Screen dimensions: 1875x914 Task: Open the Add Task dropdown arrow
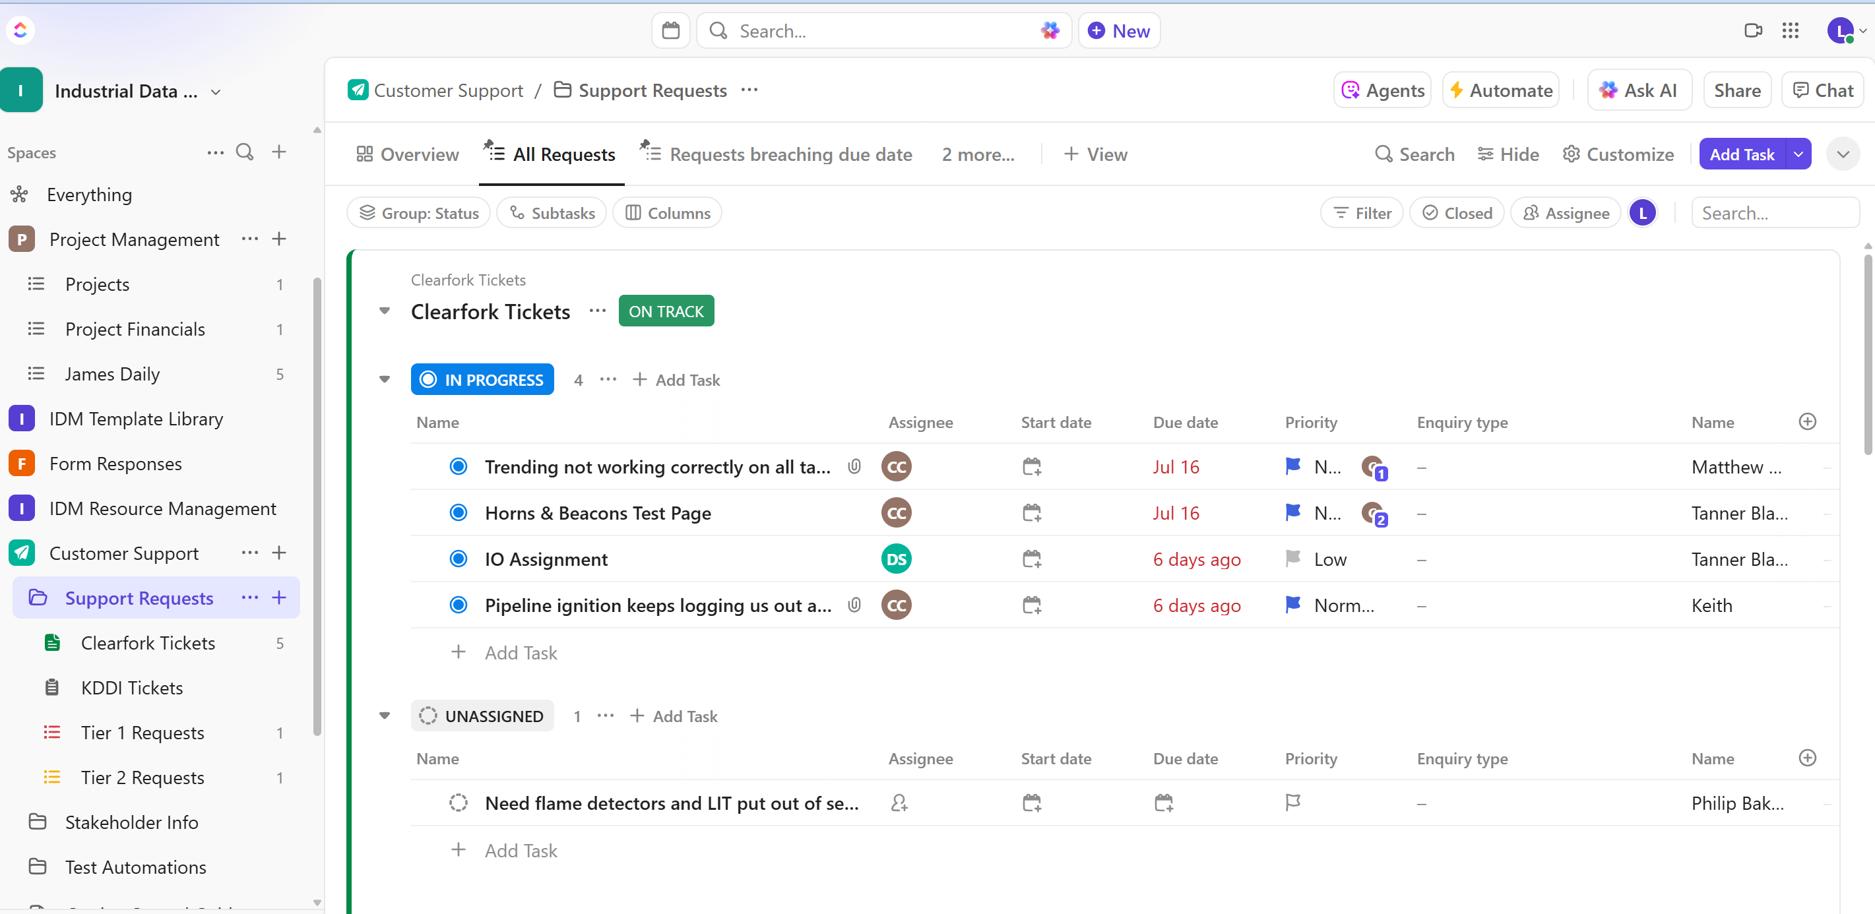tap(1798, 154)
